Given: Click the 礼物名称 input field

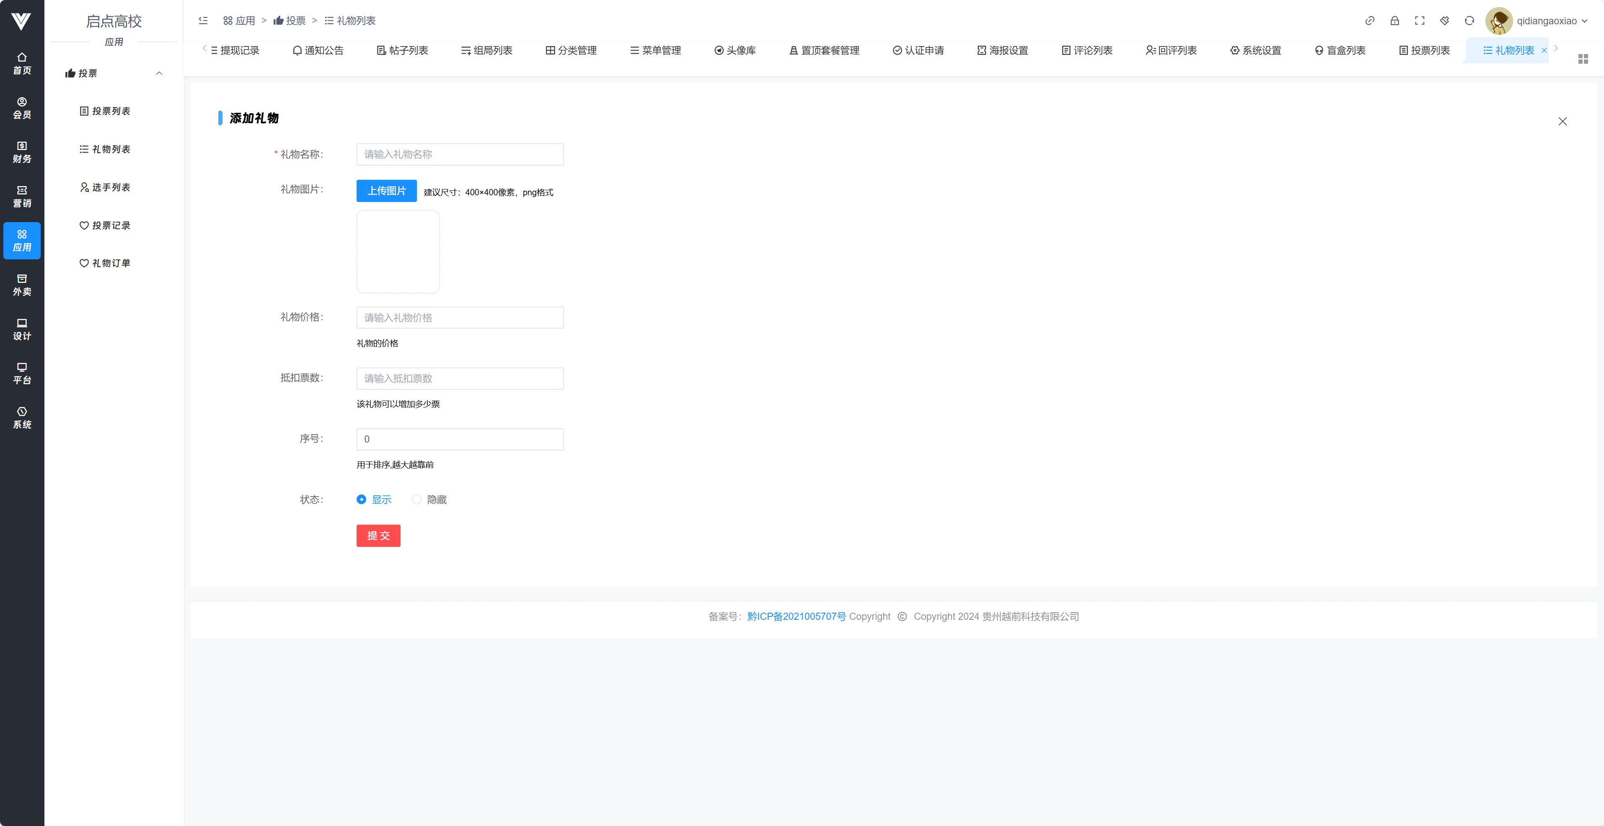Looking at the screenshot, I should 460,155.
